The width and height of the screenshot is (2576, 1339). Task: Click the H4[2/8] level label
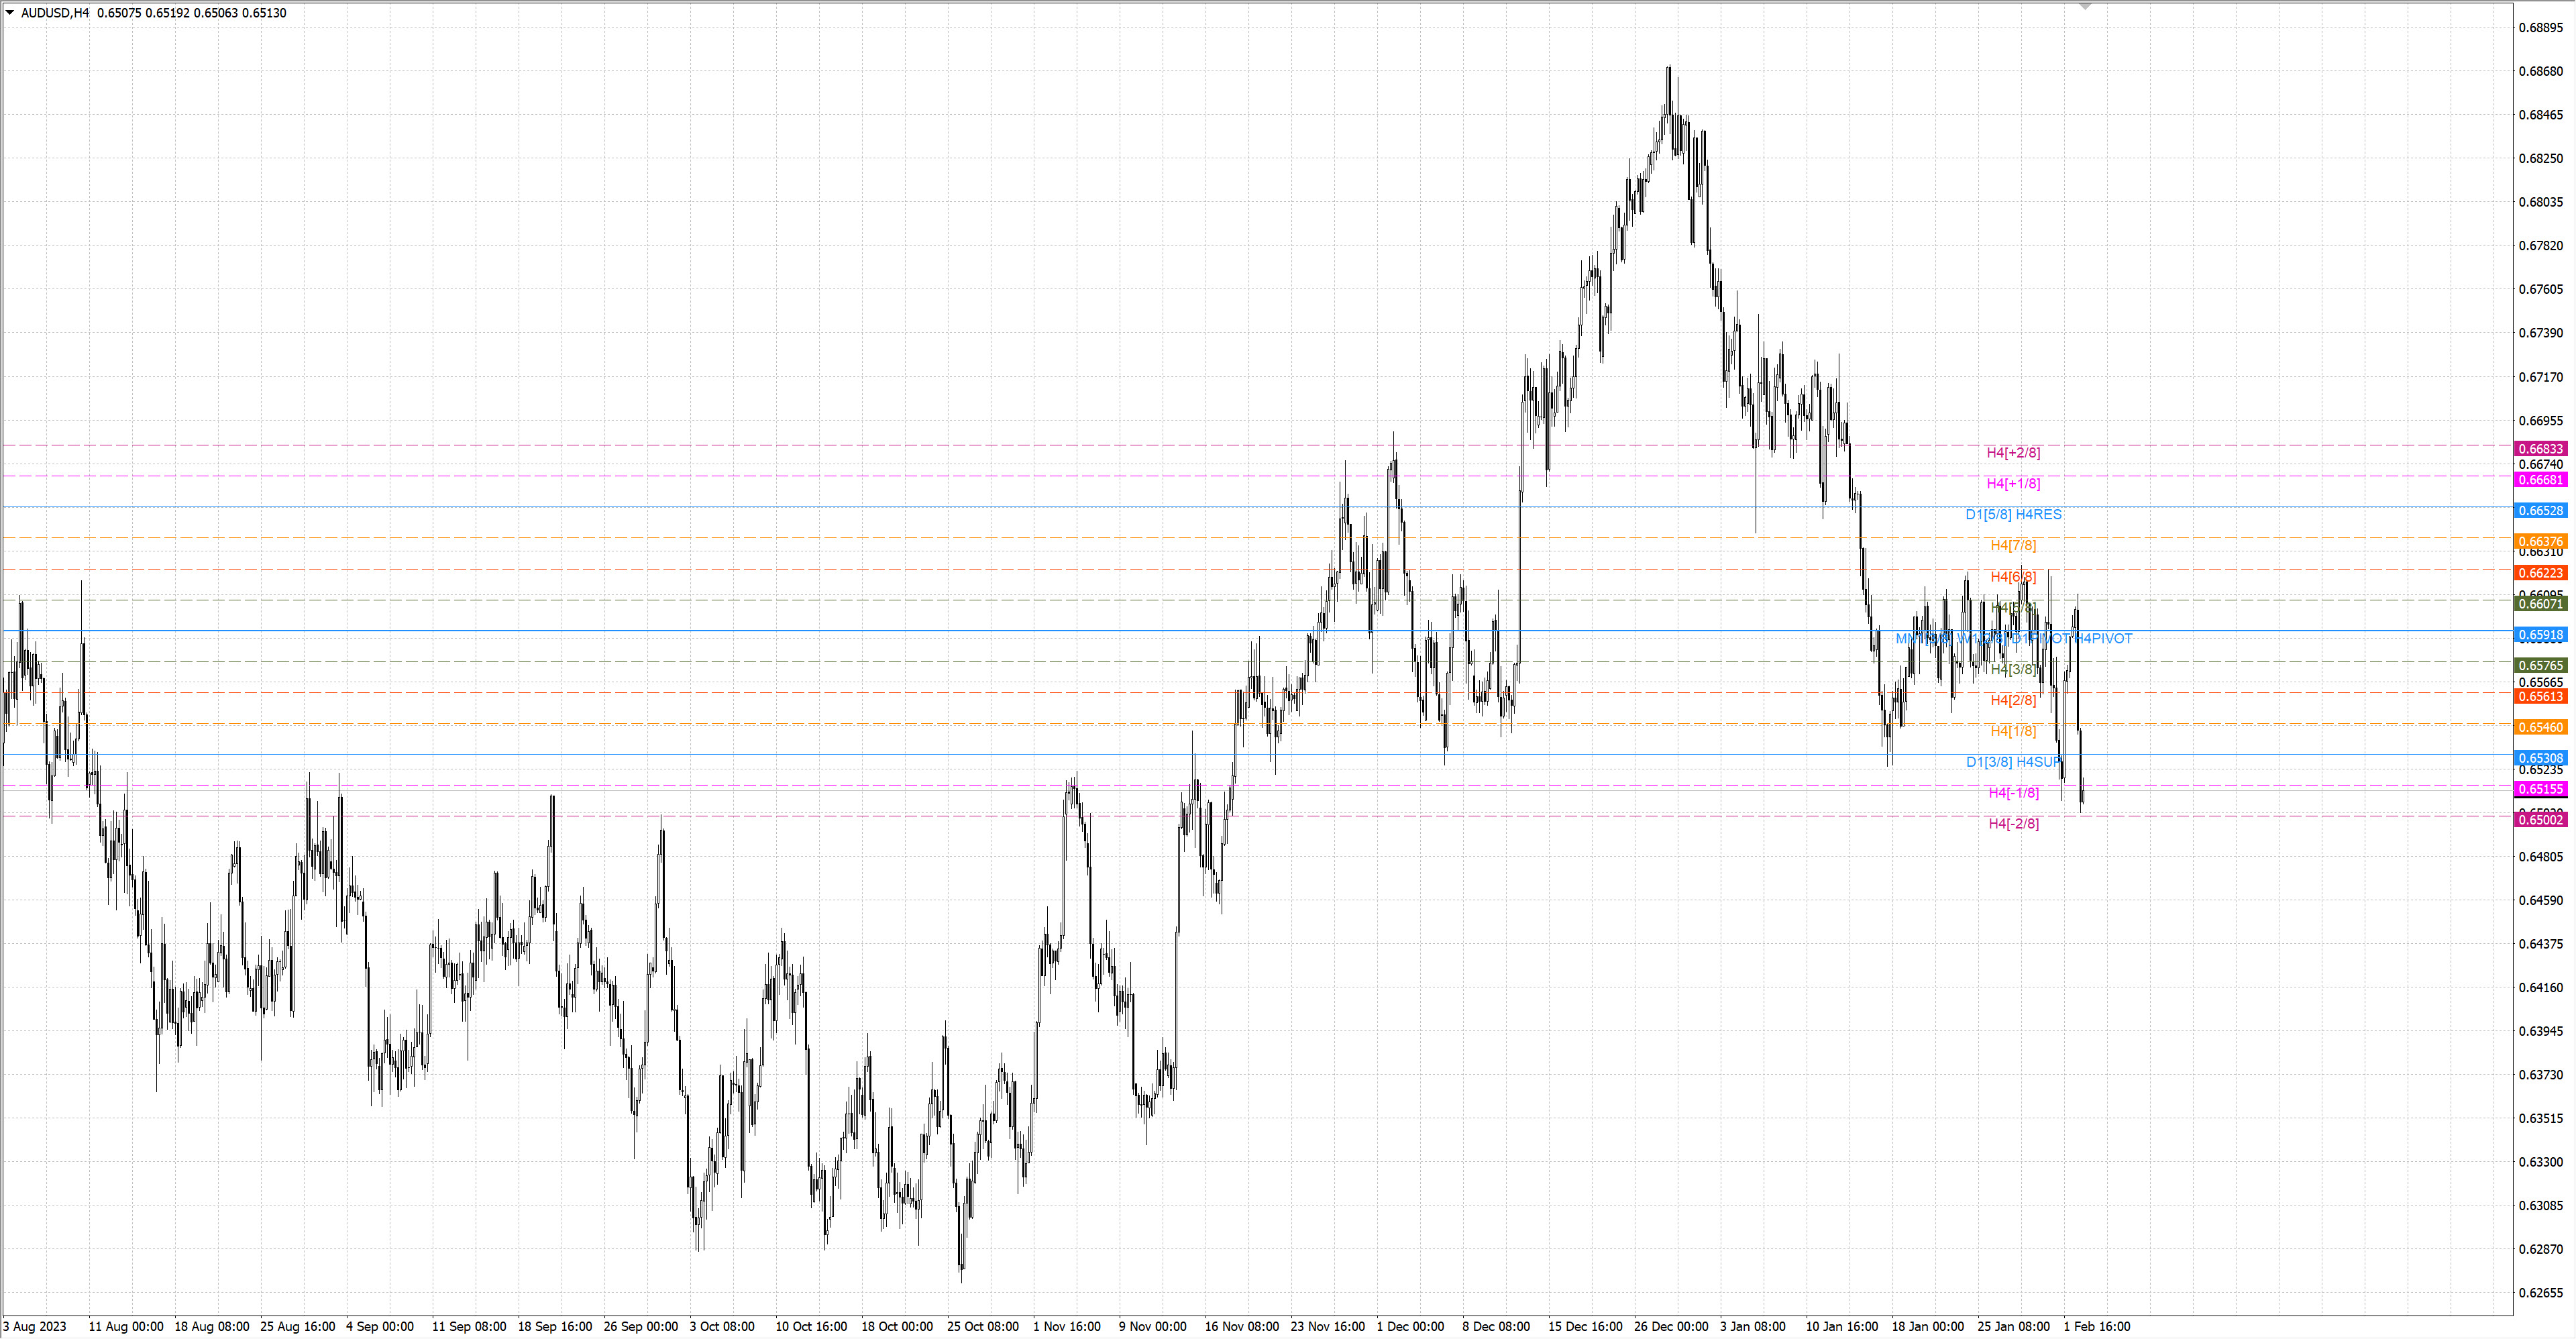click(x=2013, y=701)
